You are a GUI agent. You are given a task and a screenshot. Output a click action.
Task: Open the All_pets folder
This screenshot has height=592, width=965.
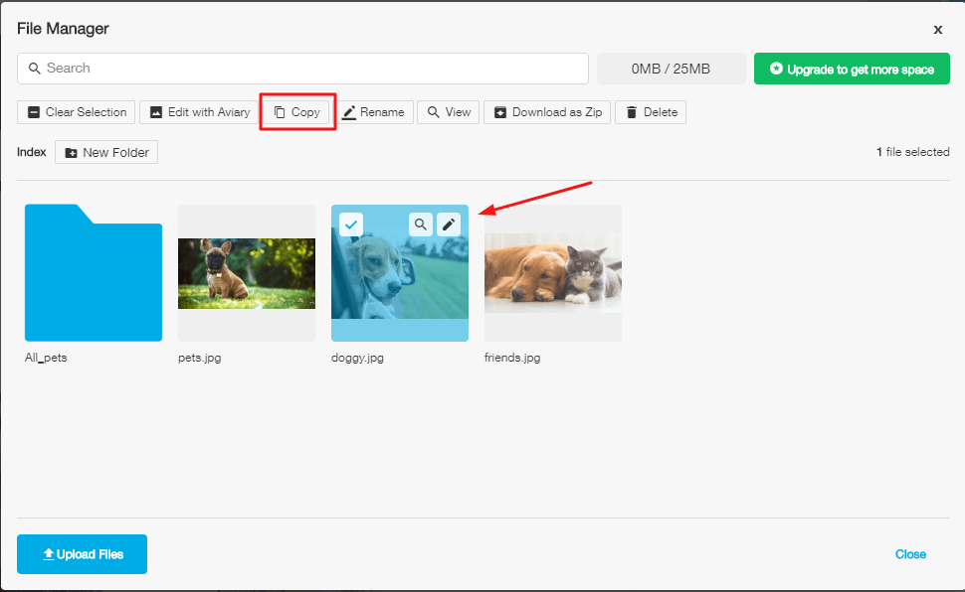(x=94, y=273)
